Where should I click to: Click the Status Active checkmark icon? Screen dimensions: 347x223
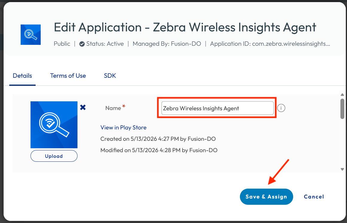click(82, 44)
